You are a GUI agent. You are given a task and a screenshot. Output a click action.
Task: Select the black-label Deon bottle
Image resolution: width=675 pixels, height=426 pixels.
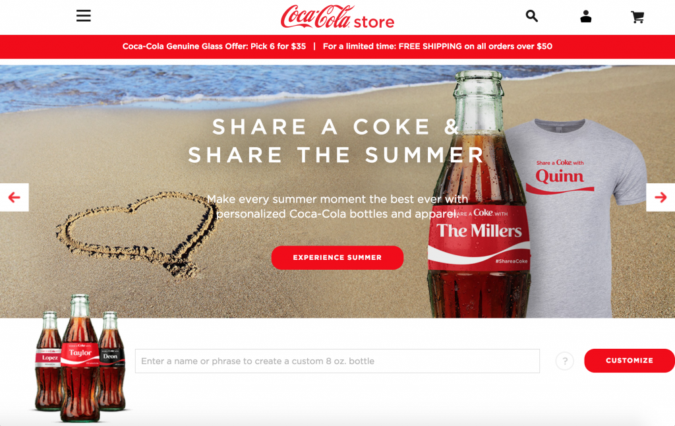point(112,360)
